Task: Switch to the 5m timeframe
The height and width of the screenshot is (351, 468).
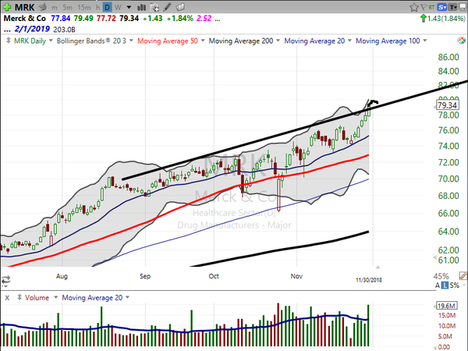Action: pos(67,7)
